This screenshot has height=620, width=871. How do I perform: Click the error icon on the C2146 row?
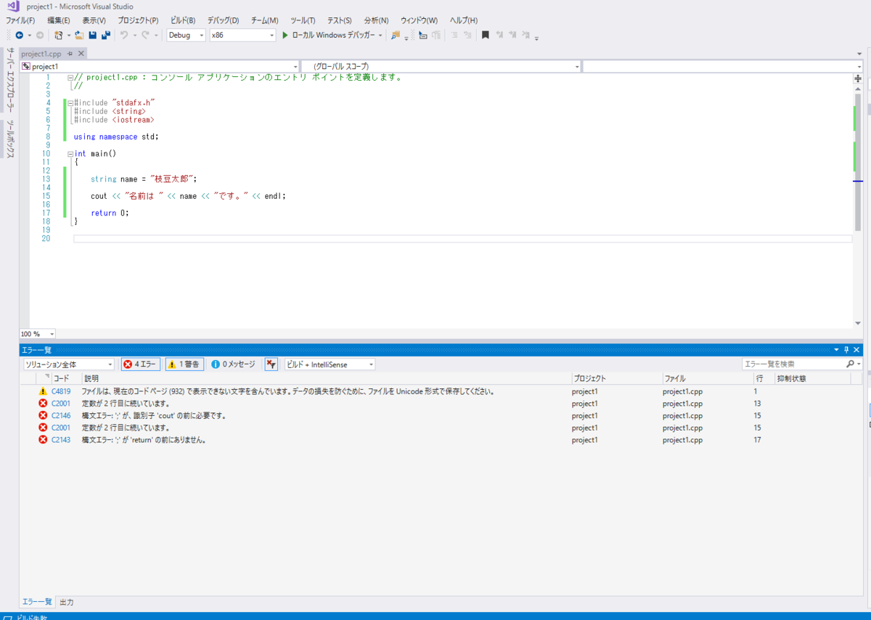(x=43, y=416)
